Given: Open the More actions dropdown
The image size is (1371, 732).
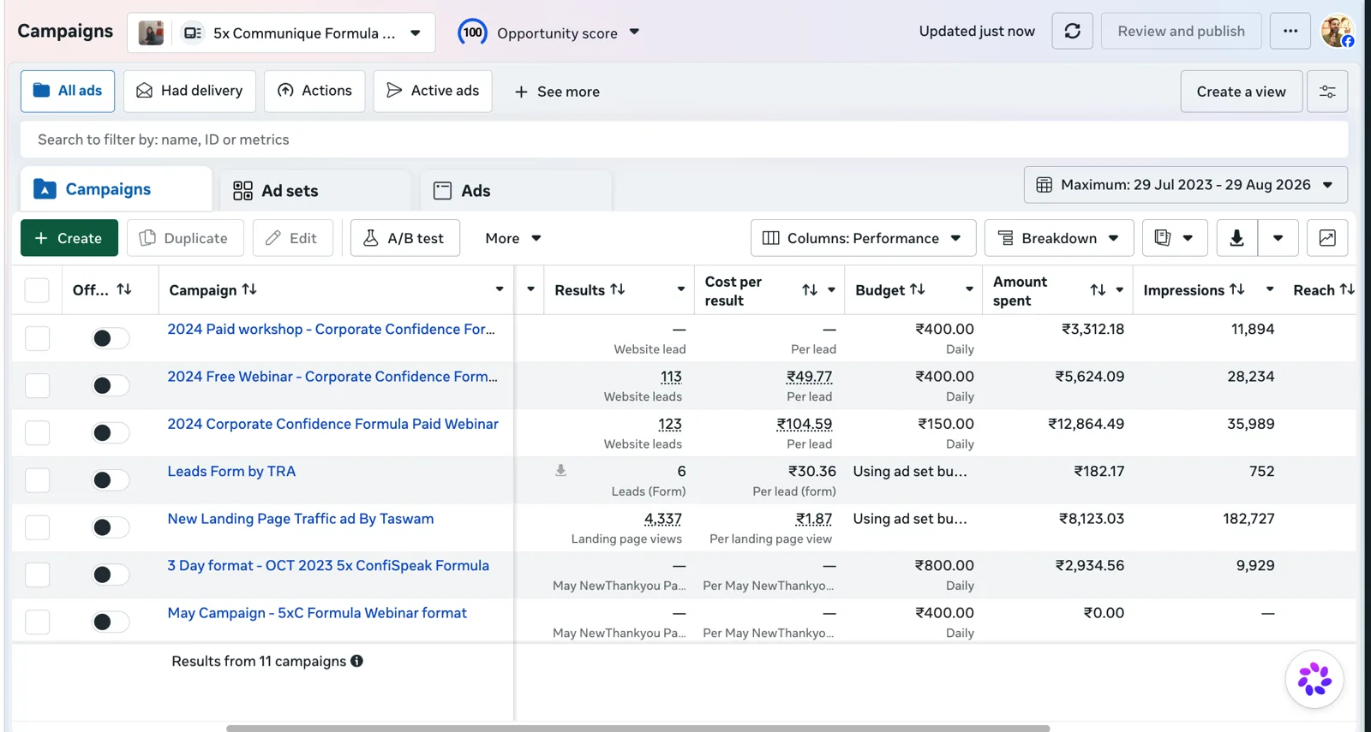Looking at the screenshot, I should (512, 238).
